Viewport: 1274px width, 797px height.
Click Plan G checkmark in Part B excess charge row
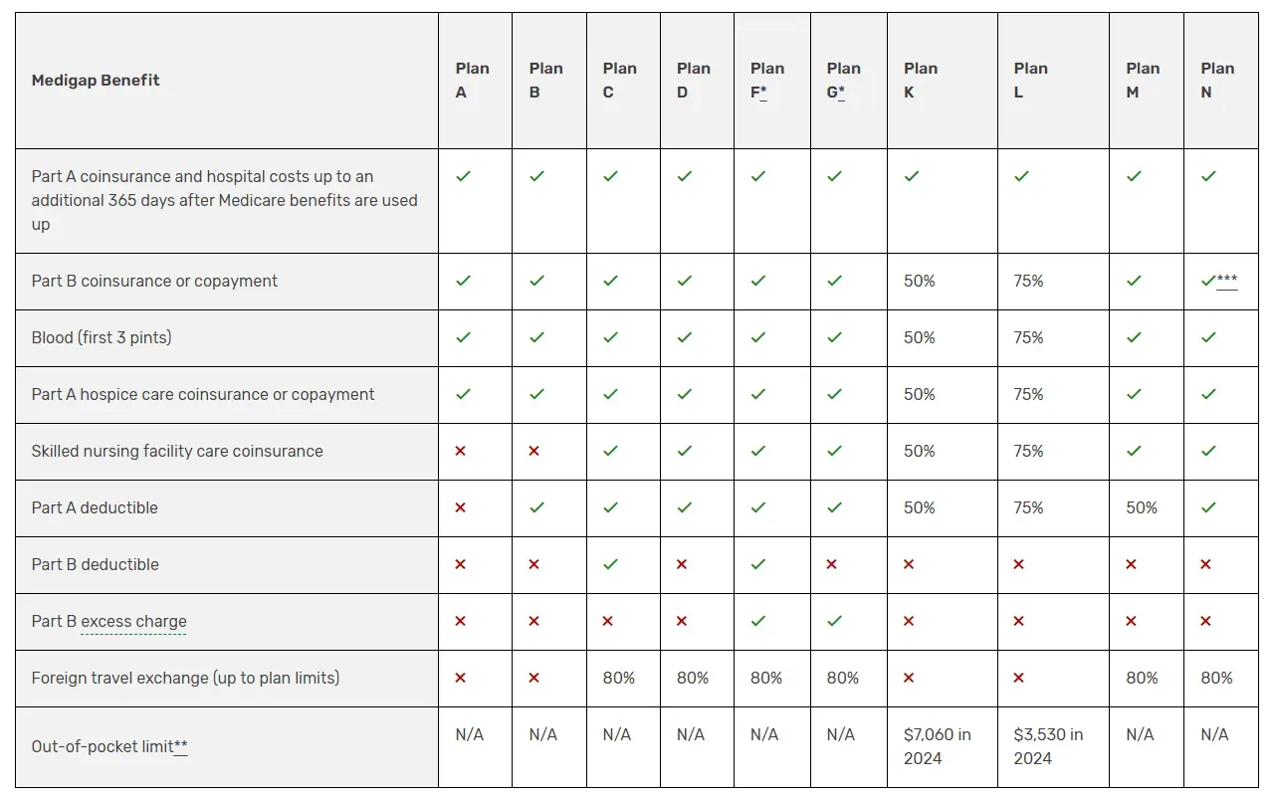834,621
